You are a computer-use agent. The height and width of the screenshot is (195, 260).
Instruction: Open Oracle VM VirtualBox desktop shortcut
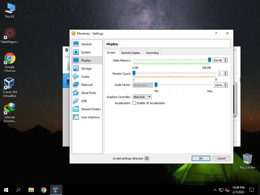[x=10, y=87]
